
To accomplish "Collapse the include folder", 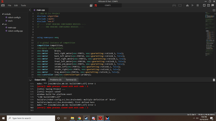I will point(3,14).
